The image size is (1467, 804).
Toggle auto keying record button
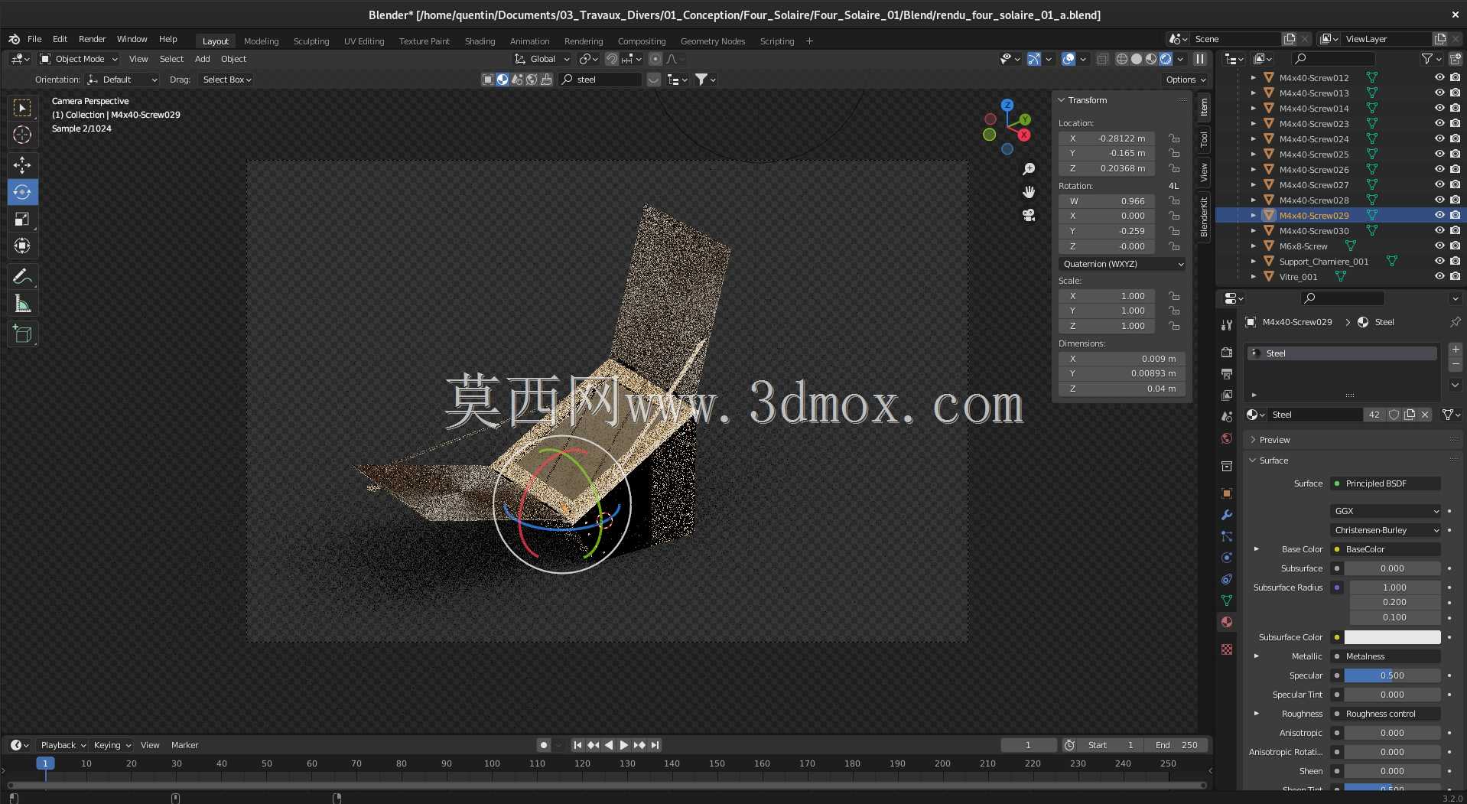(543, 745)
